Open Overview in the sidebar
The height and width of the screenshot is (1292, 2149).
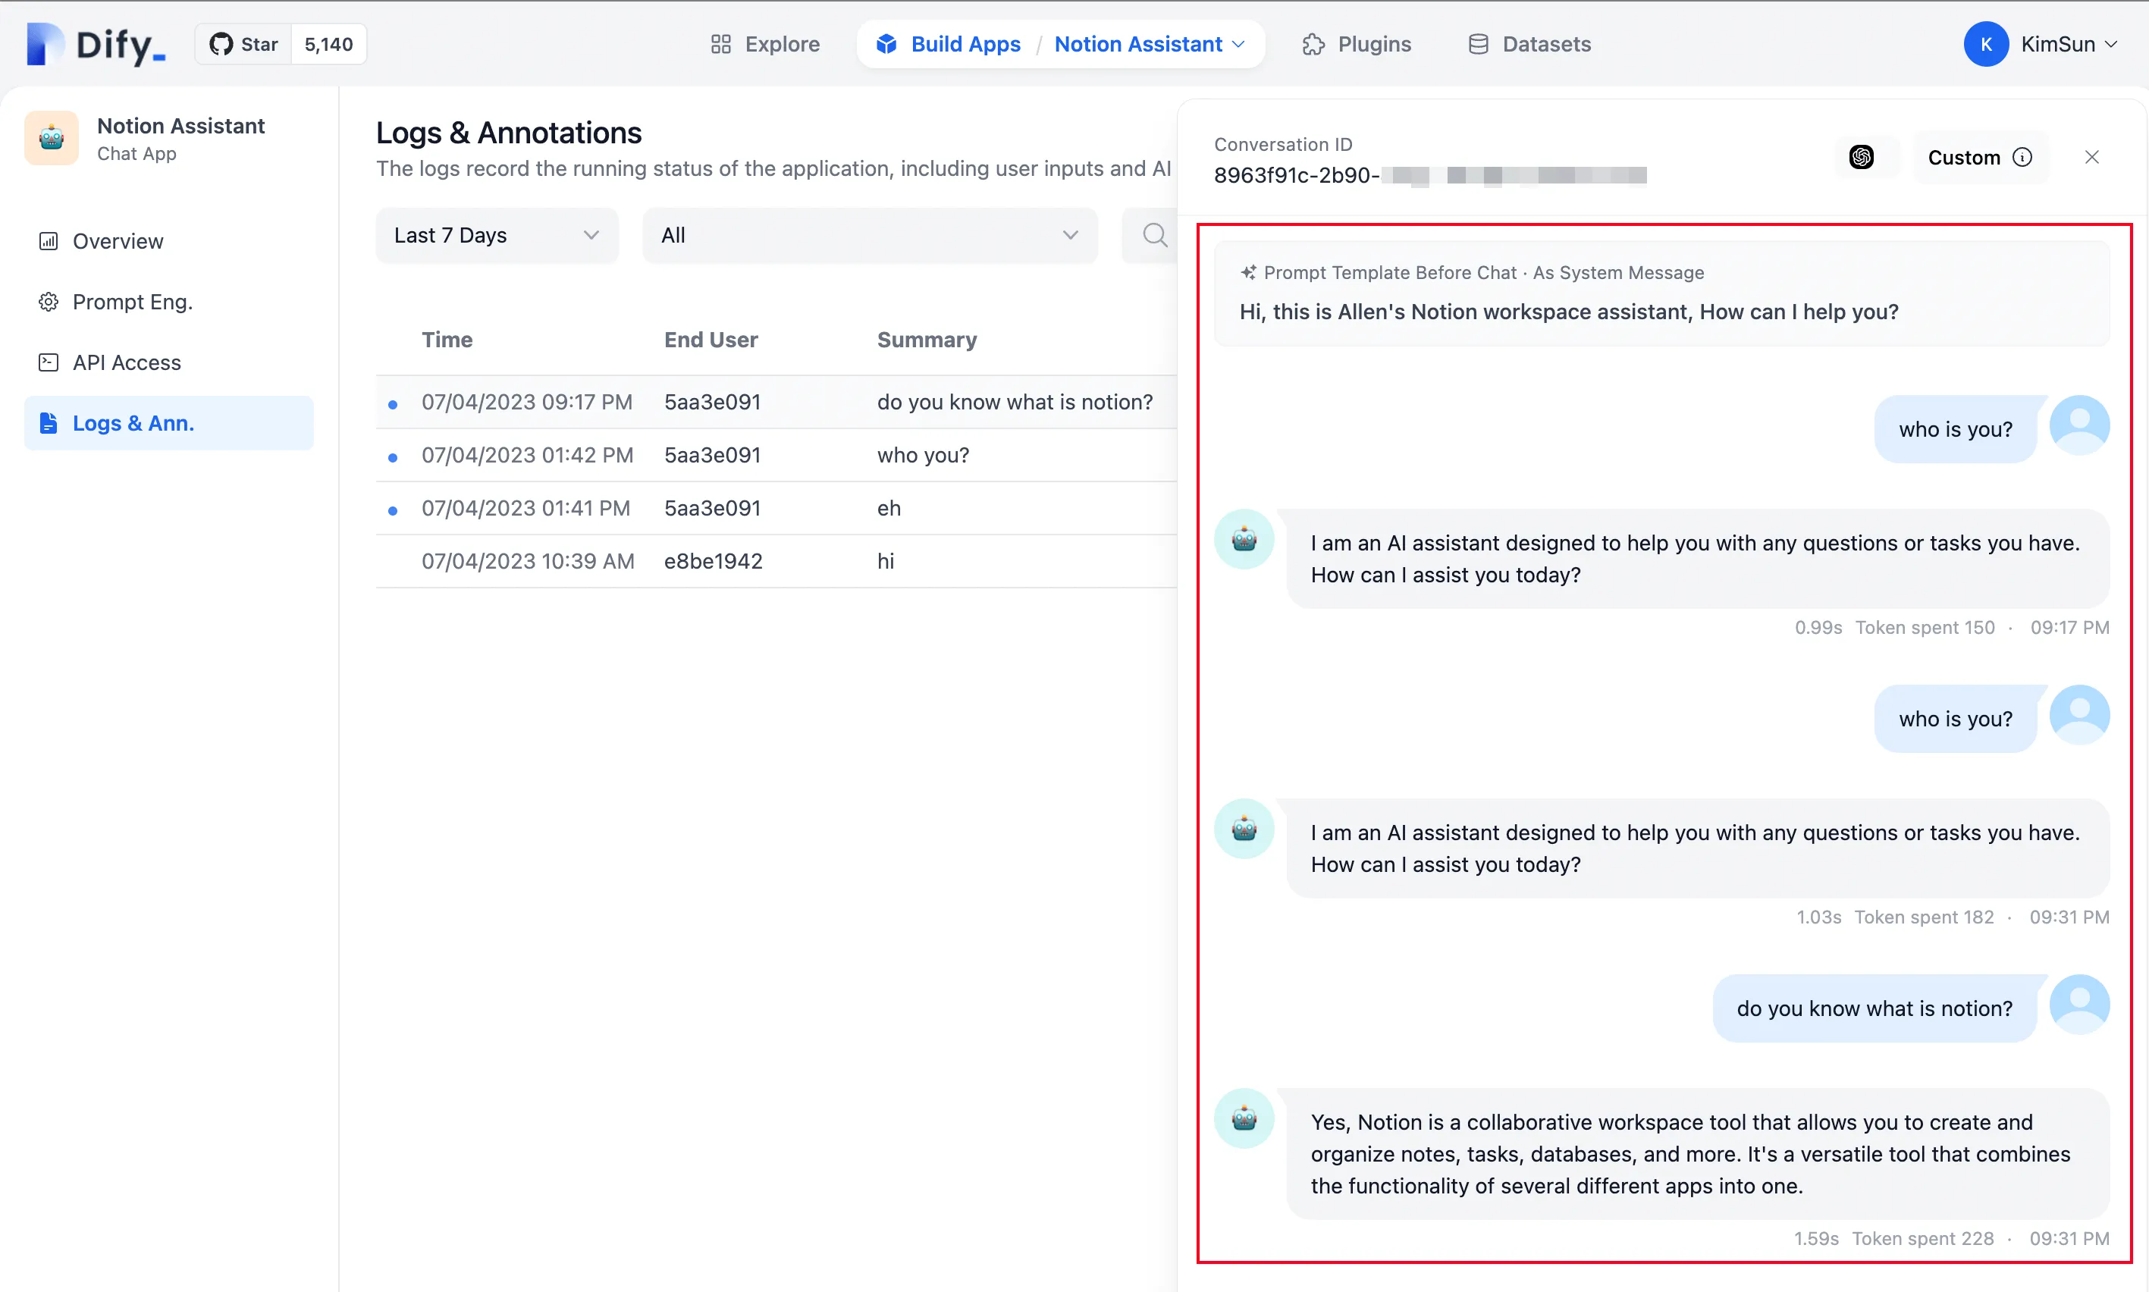pyautogui.click(x=118, y=241)
